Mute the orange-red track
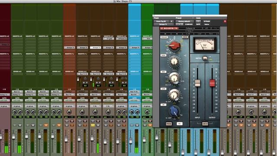277x156 pixels. [x=72, y=125]
